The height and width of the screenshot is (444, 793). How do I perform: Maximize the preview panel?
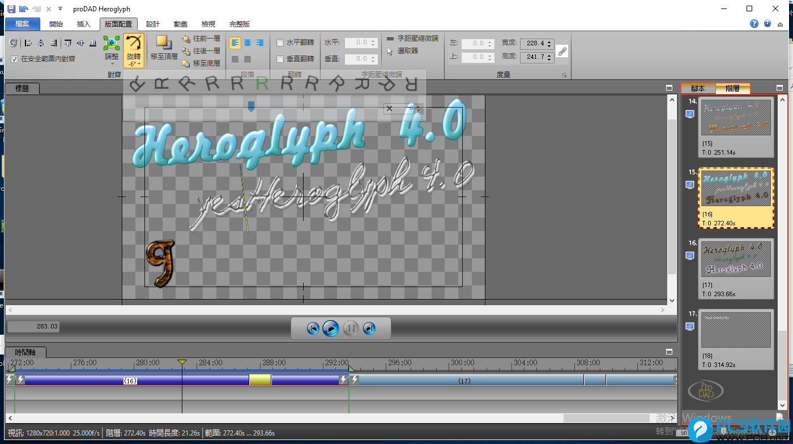pos(669,88)
